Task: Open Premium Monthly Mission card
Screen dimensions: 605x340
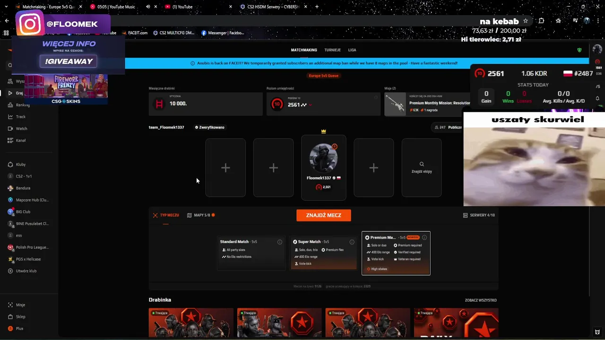Action: click(x=428, y=104)
